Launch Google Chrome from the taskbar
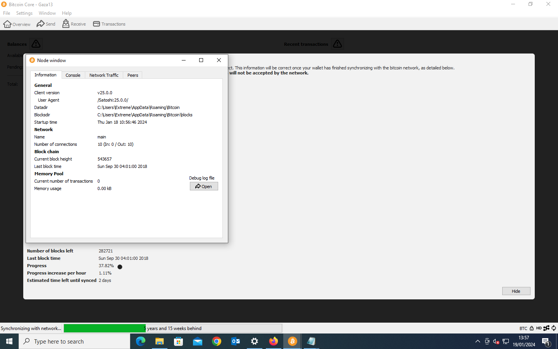 click(216, 341)
